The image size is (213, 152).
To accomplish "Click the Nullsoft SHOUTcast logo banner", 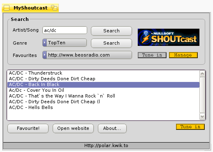I will pos(169,37).
